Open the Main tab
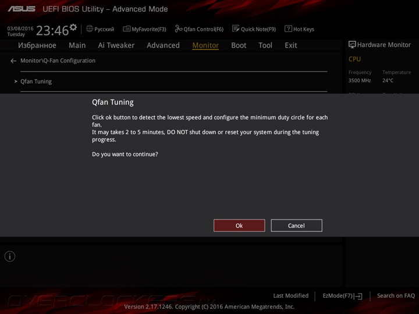 tap(77, 45)
